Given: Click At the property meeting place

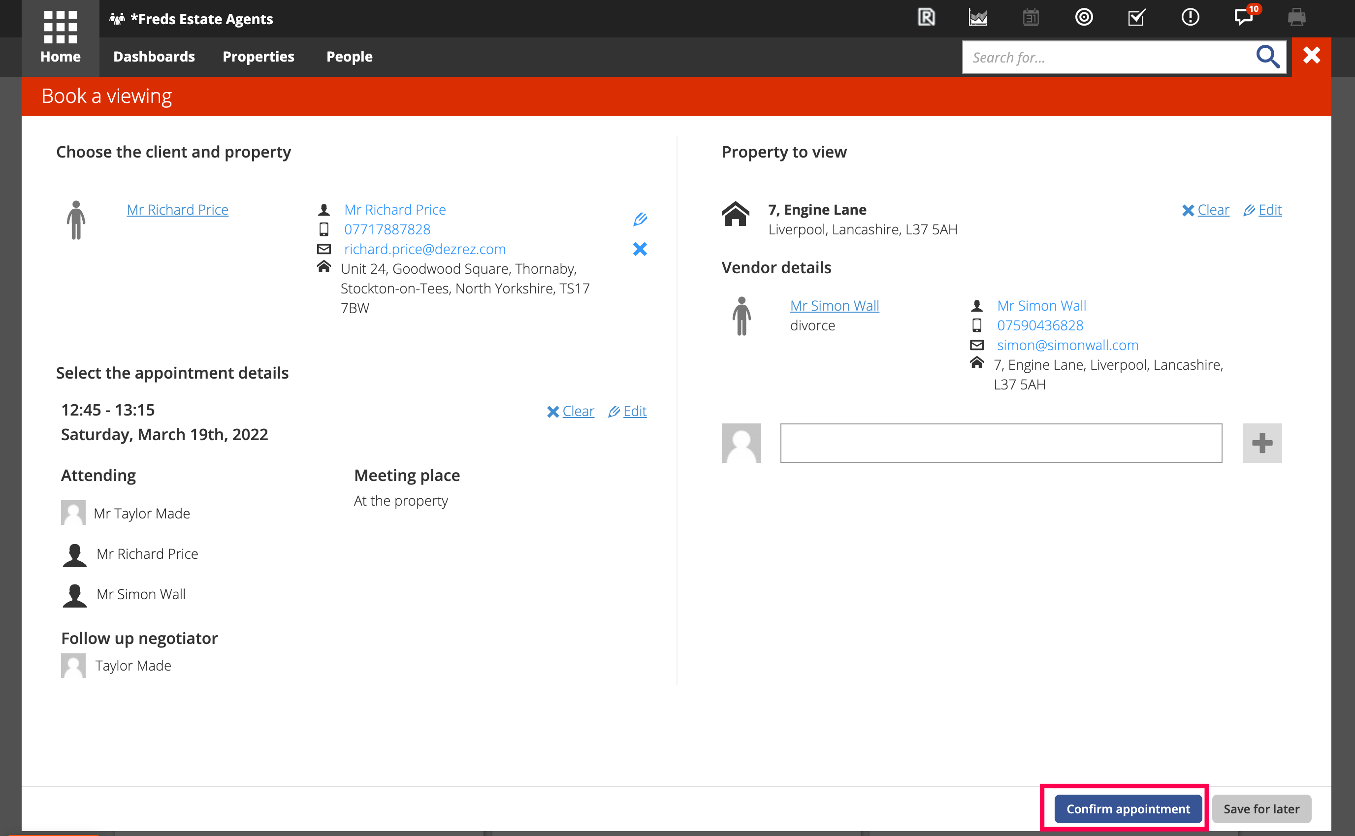Looking at the screenshot, I should (401, 500).
